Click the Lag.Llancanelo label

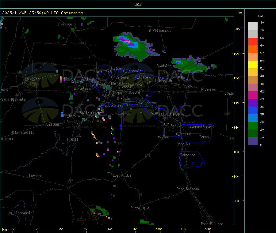coord(19,213)
